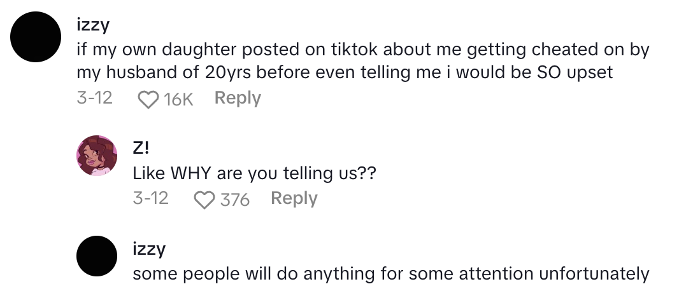Click the 3-12 date on Z!'s comment
This screenshot has width=679, height=291.
151,198
